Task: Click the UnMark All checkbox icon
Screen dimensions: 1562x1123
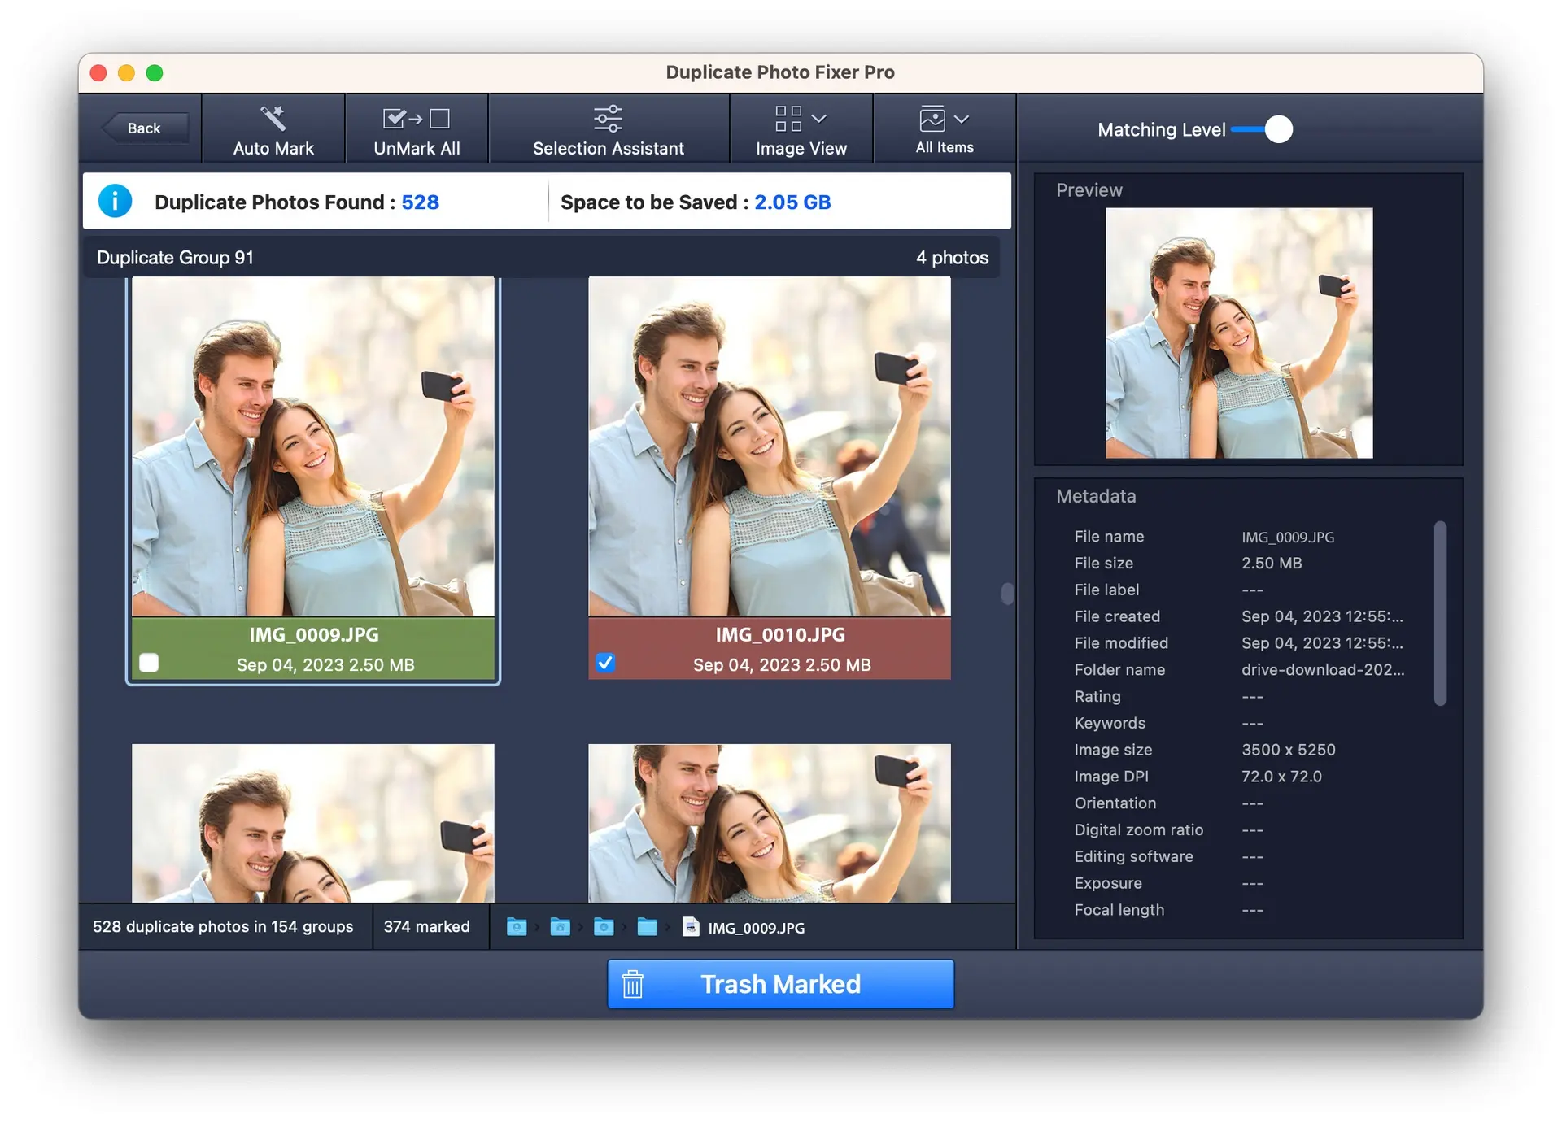Action: (x=416, y=119)
